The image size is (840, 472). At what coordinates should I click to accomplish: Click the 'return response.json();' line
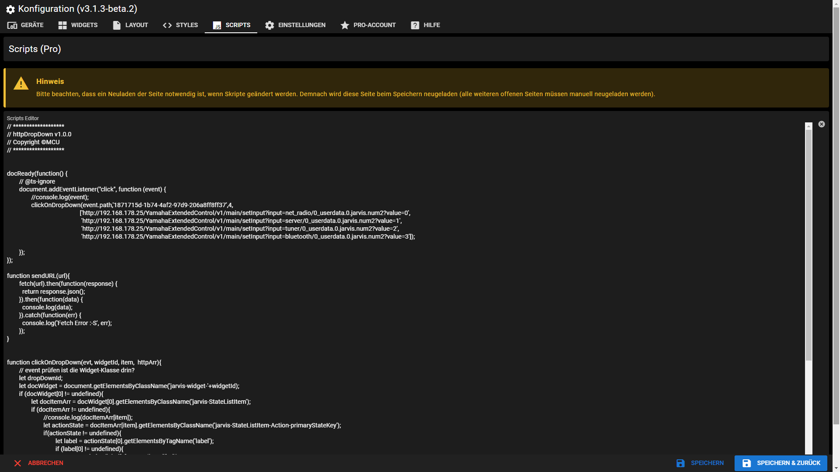point(54,292)
